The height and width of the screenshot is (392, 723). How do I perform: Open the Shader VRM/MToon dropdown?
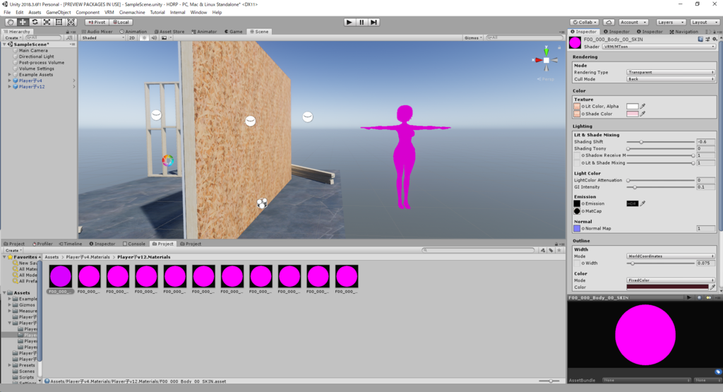[659, 47]
